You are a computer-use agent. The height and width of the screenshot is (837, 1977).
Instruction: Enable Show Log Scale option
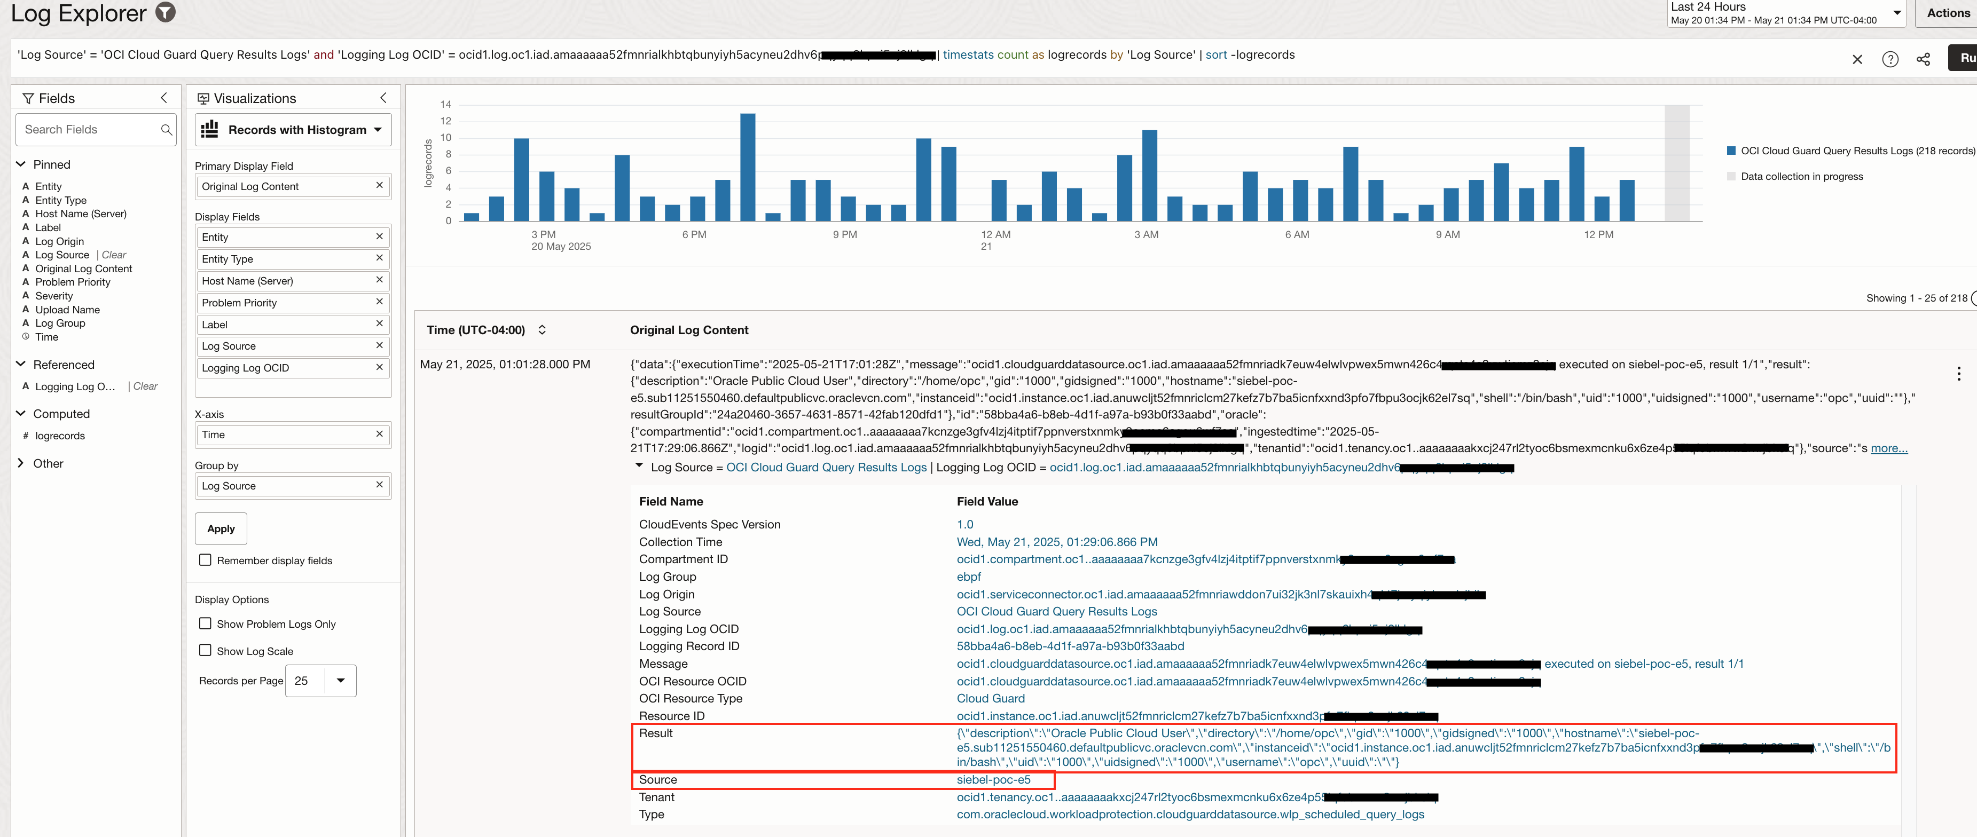tap(205, 650)
